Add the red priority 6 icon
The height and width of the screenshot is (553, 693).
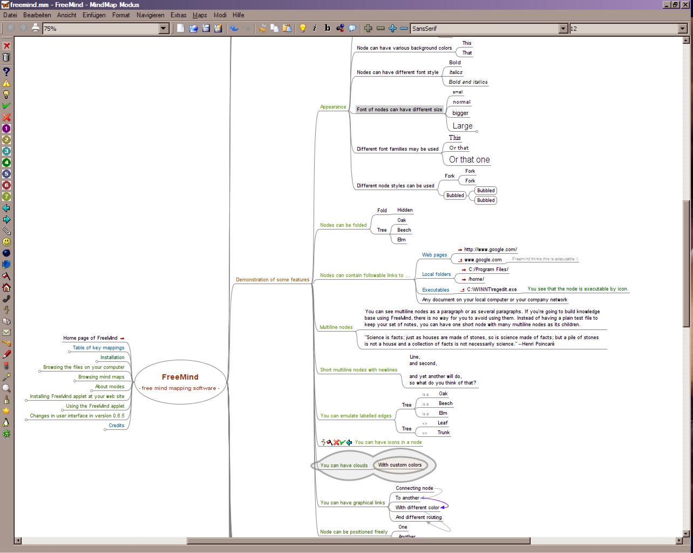pos(6,185)
